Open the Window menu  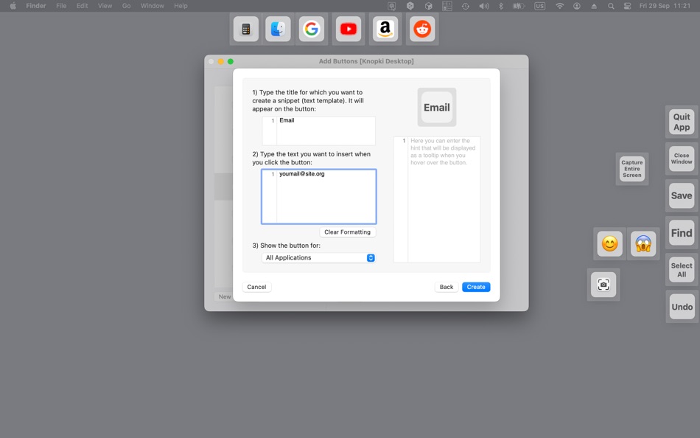153,6
